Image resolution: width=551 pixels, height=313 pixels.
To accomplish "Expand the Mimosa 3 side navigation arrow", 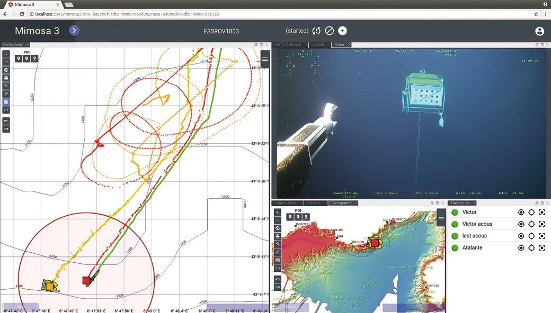I will [x=74, y=31].
